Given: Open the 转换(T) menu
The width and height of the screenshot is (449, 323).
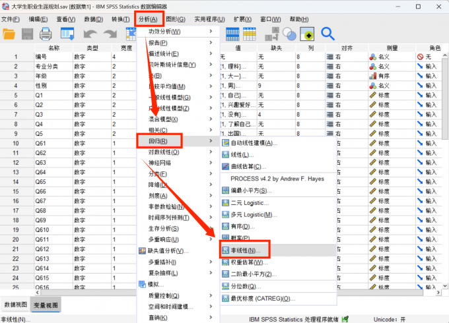Looking at the screenshot, I should [x=121, y=19].
